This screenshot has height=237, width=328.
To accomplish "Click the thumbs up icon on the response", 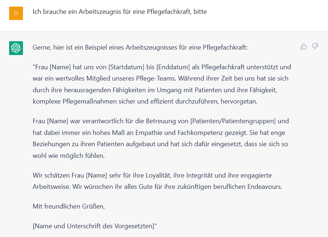I will point(304,46).
